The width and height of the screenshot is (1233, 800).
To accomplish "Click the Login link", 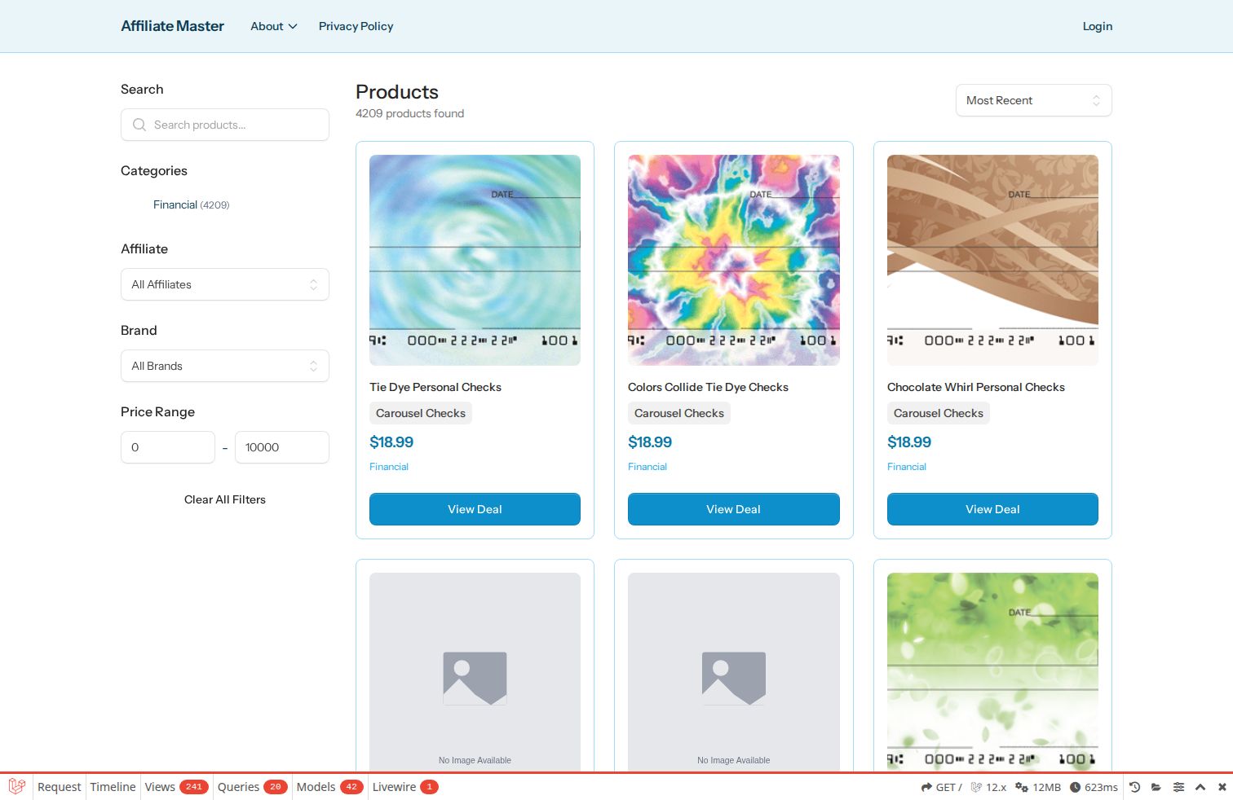I will pos(1097,26).
